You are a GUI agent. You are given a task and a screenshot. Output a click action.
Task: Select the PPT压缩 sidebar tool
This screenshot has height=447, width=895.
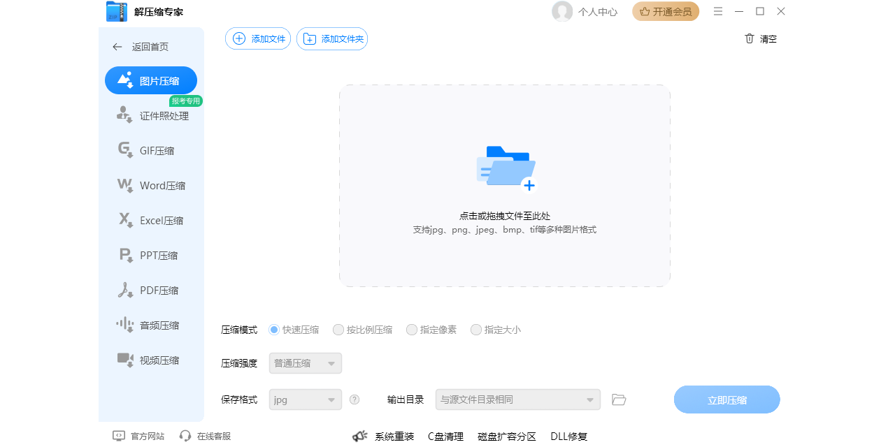(150, 255)
